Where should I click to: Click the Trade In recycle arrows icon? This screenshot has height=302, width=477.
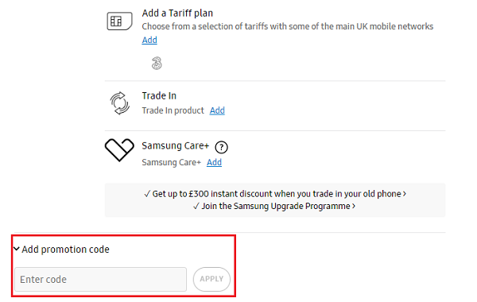click(119, 103)
